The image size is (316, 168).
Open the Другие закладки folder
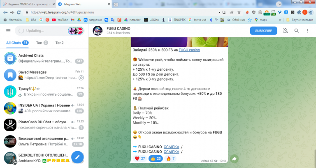click(300, 20)
